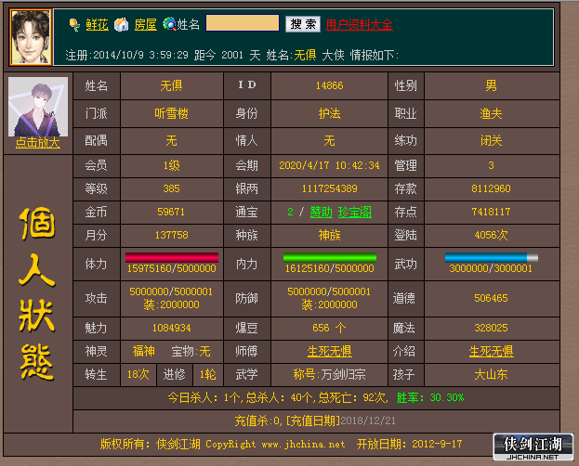This screenshot has height=466, width=579.
Task: Open the 房屋 link
Action: coord(145,25)
